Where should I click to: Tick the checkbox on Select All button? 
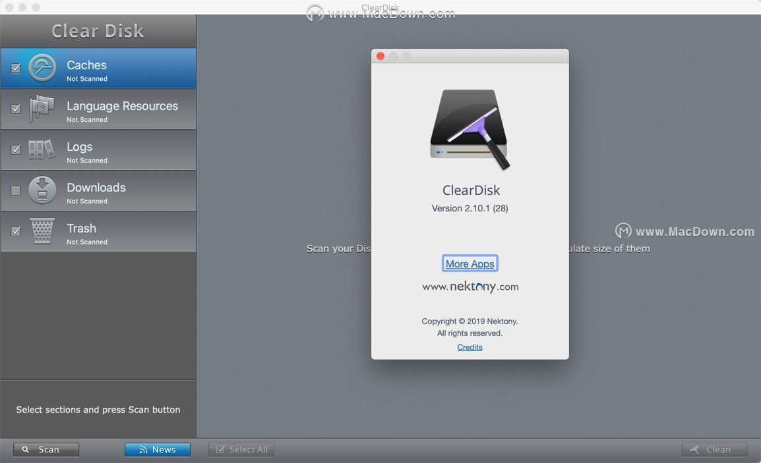pos(220,449)
